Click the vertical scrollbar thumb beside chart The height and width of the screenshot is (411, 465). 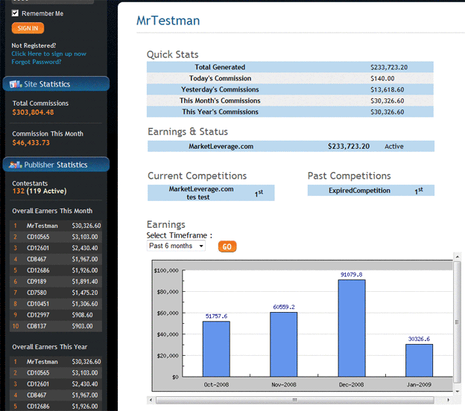pos(457,322)
